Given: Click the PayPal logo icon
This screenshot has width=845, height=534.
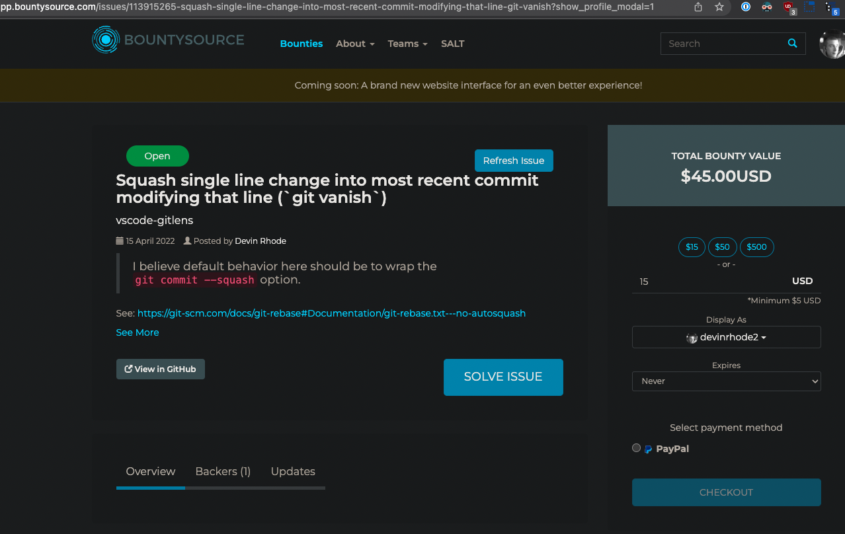Looking at the screenshot, I should coord(649,449).
